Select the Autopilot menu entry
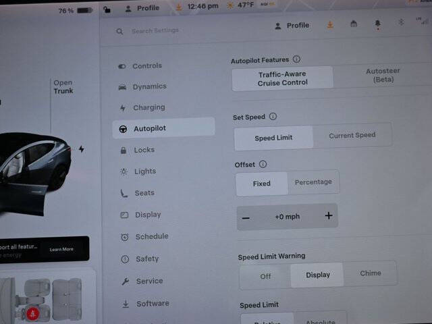The width and height of the screenshot is (432, 324). point(163,128)
